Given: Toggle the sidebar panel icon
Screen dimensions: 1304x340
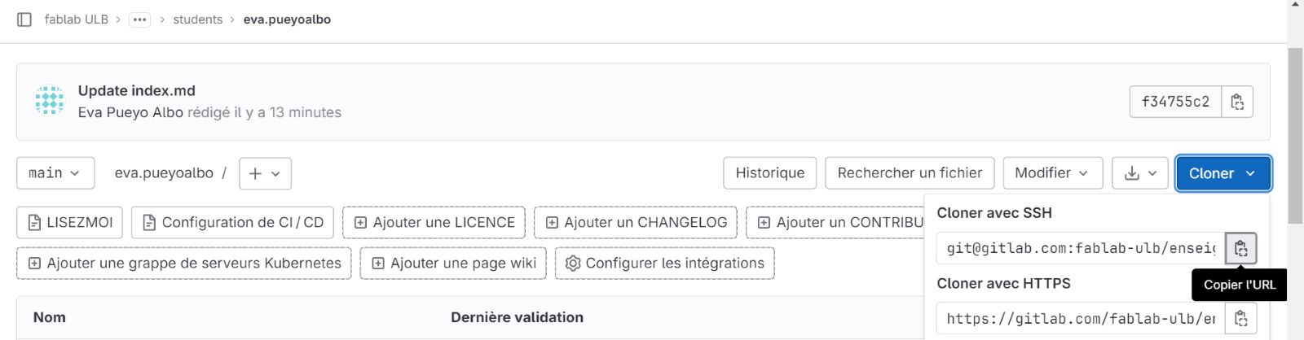Looking at the screenshot, I should [24, 20].
